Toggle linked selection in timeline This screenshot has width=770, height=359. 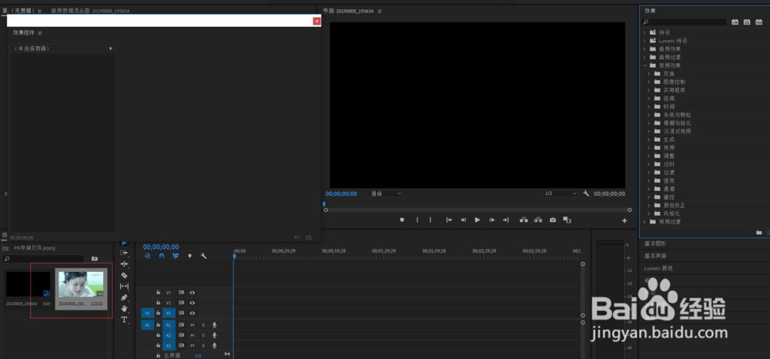(176, 256)
